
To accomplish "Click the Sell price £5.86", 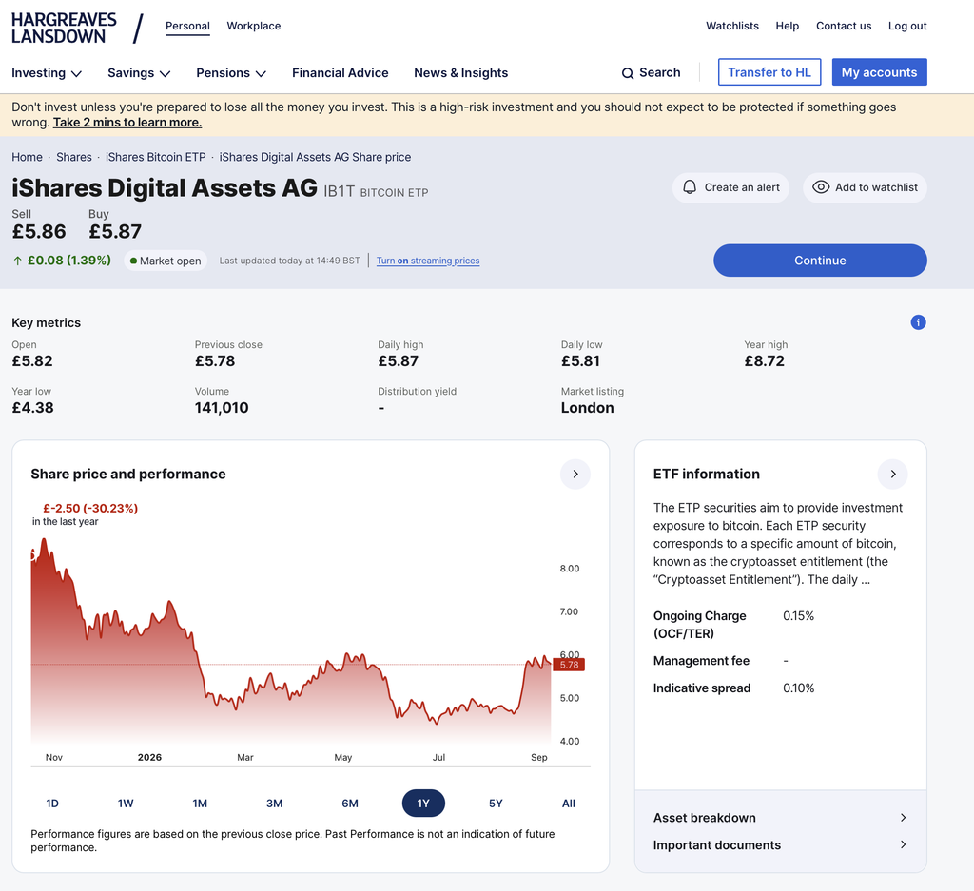I will coord(38,232).
